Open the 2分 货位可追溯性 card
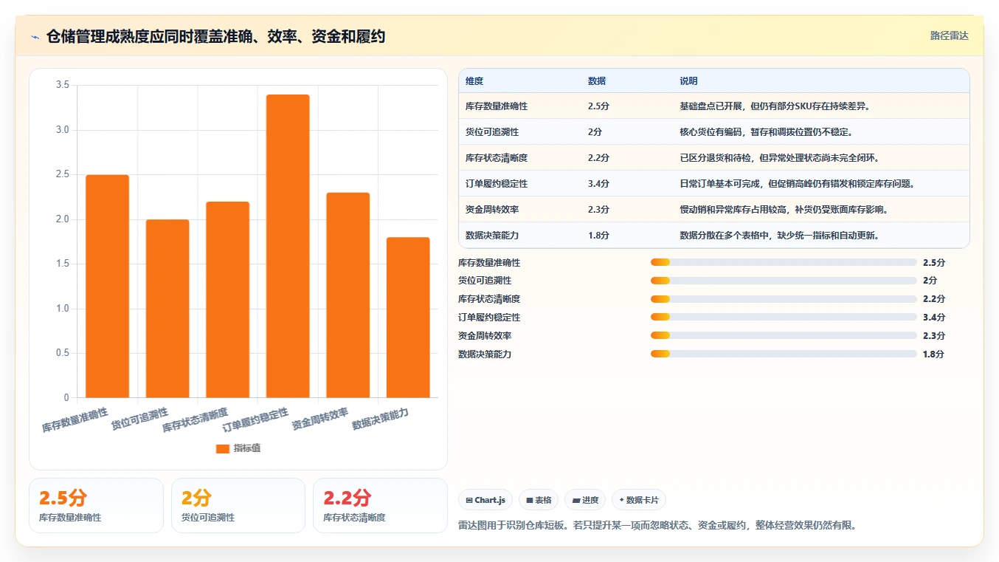Screen dimensions: 999x562 coord(238,505)
